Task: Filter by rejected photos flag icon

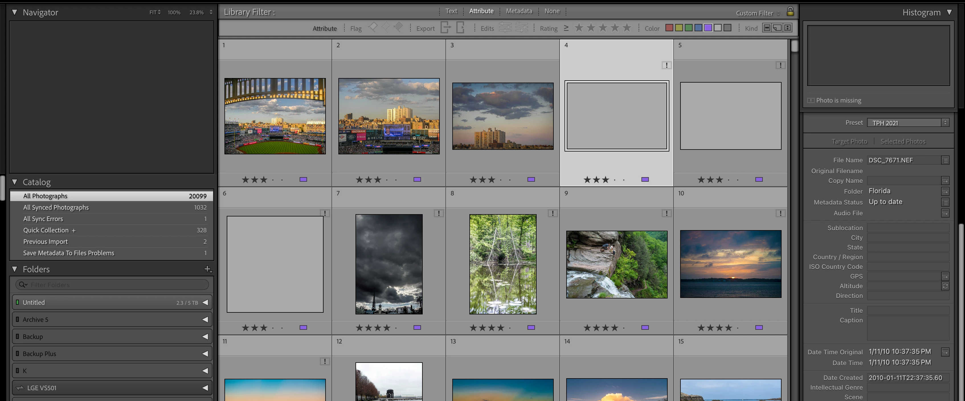Action: (x=398, y=27)
